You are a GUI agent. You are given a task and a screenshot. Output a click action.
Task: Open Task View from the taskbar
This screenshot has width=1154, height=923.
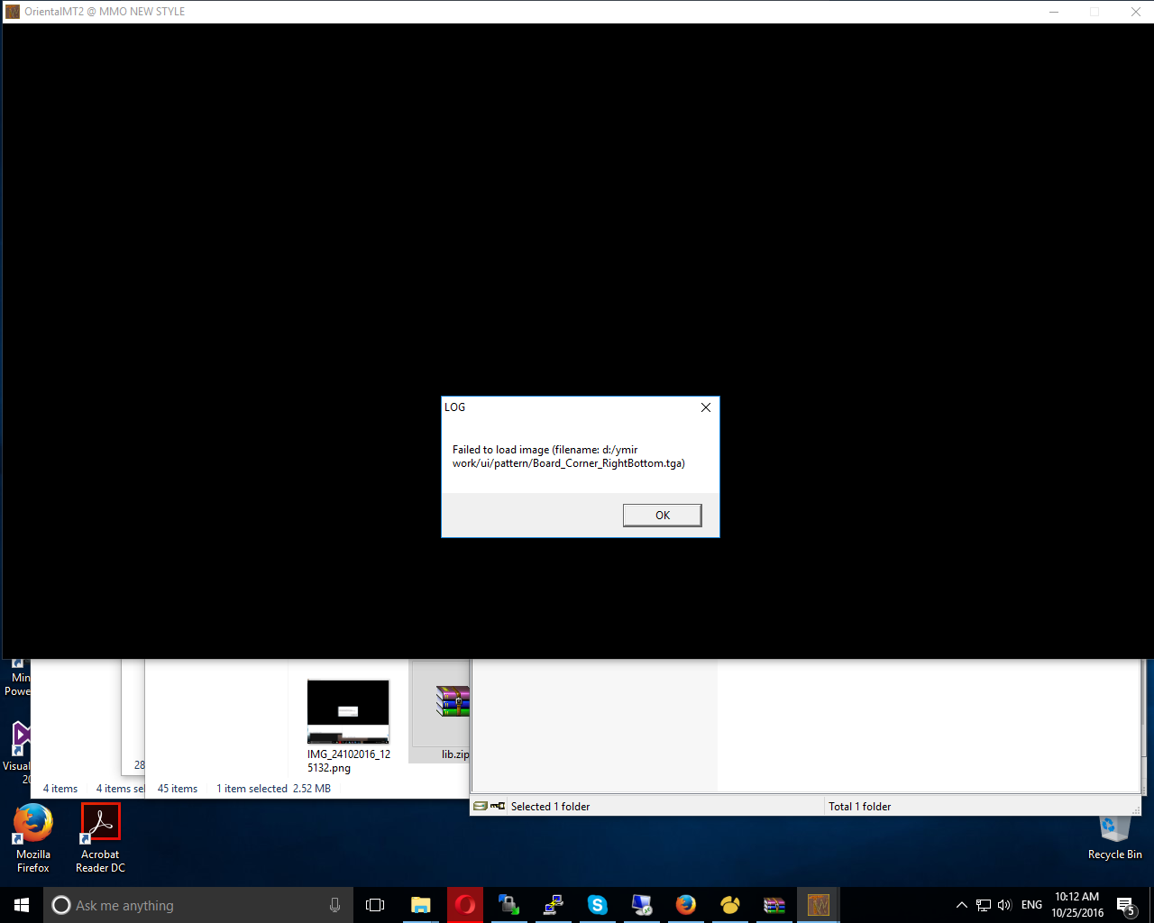click(375, 905)
